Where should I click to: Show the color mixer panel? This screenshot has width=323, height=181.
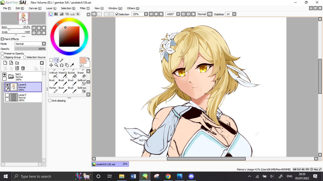(67, 14)
